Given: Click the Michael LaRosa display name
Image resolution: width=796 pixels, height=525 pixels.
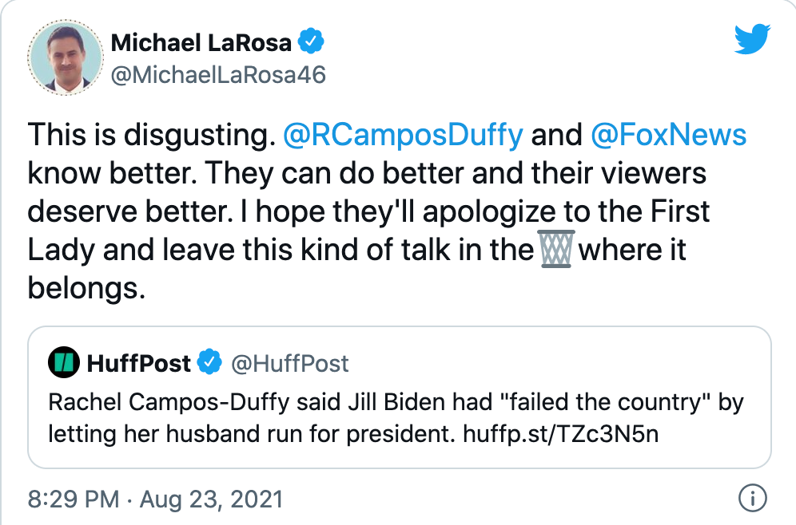Looking at the screenshot, I should [201, 42].
